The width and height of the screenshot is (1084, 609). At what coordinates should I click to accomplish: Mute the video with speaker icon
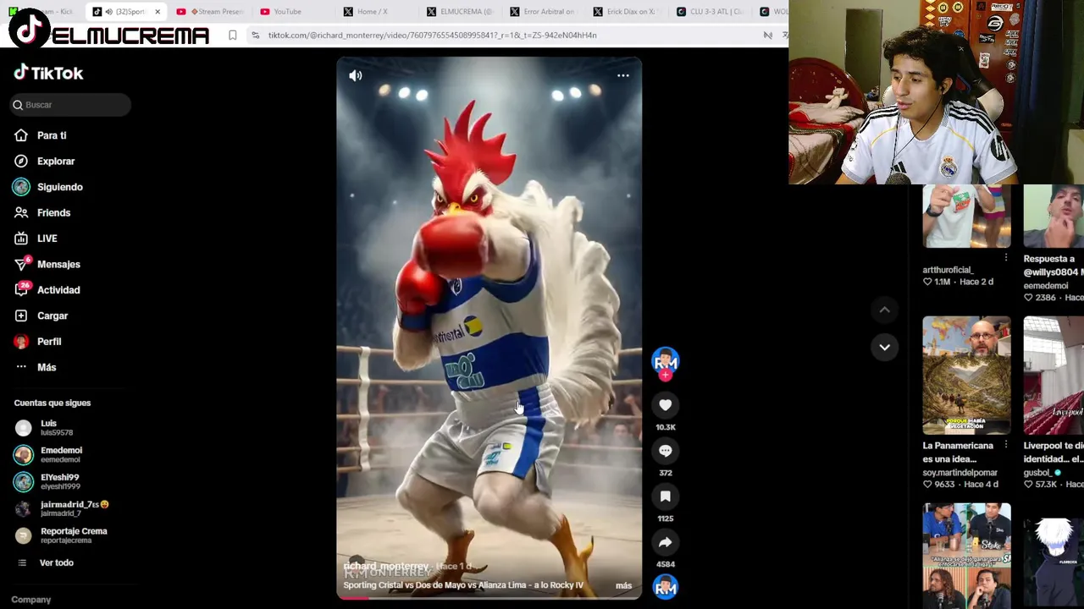tap(356, 75)
